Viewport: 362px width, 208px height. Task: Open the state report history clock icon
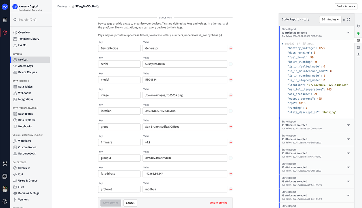coord(358,40)
